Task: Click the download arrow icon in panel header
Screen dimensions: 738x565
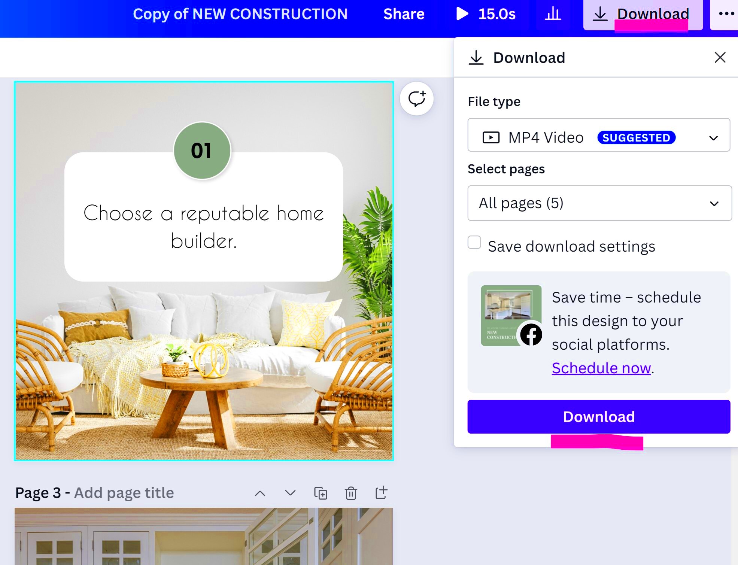Action: click(x=477, y=58)
